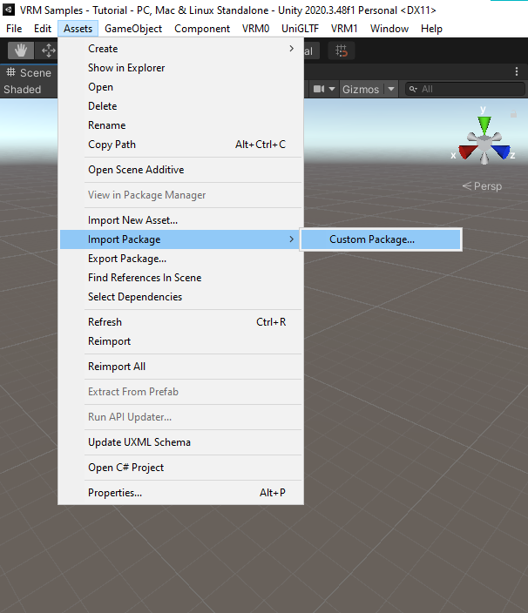Select the Hand tool in toolbar
Viewport: 528px width, 613px height.
click(21, 51)
